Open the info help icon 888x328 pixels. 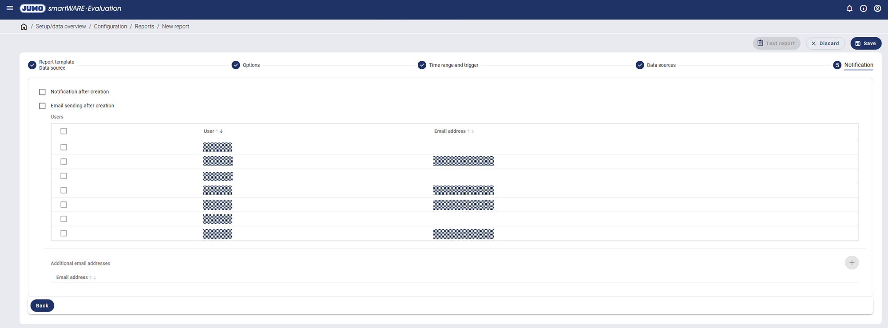click(864, 8)
